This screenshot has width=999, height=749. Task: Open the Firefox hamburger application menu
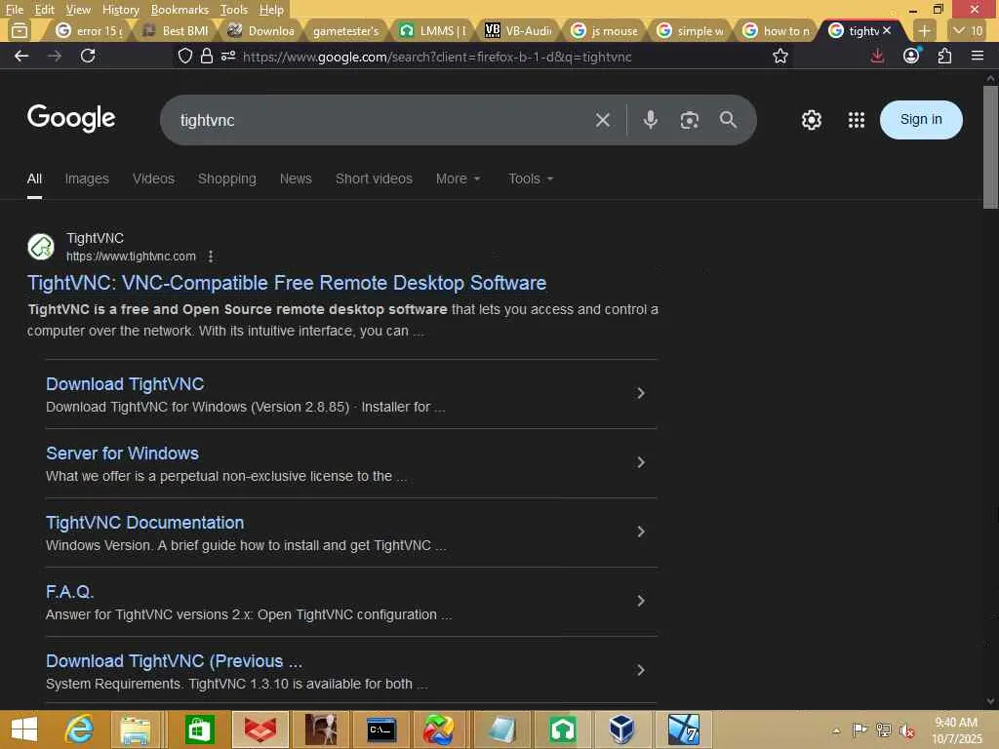pyautogui.click(x=978, y=56)
